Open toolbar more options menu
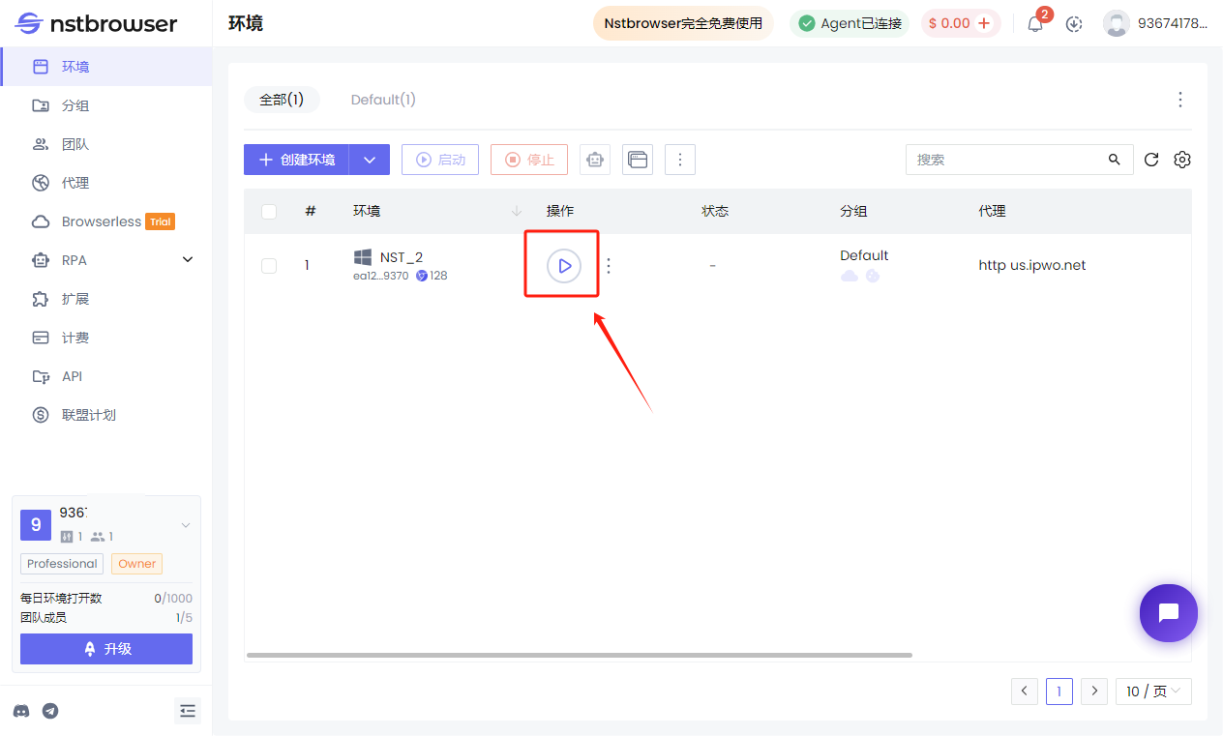 680,160
